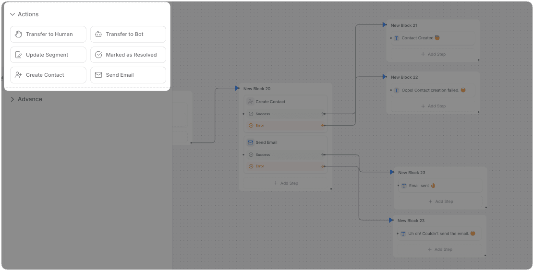534x271 pixels.
Task: Click the Create Contact person icon
Action: click(x=18, y=75)
